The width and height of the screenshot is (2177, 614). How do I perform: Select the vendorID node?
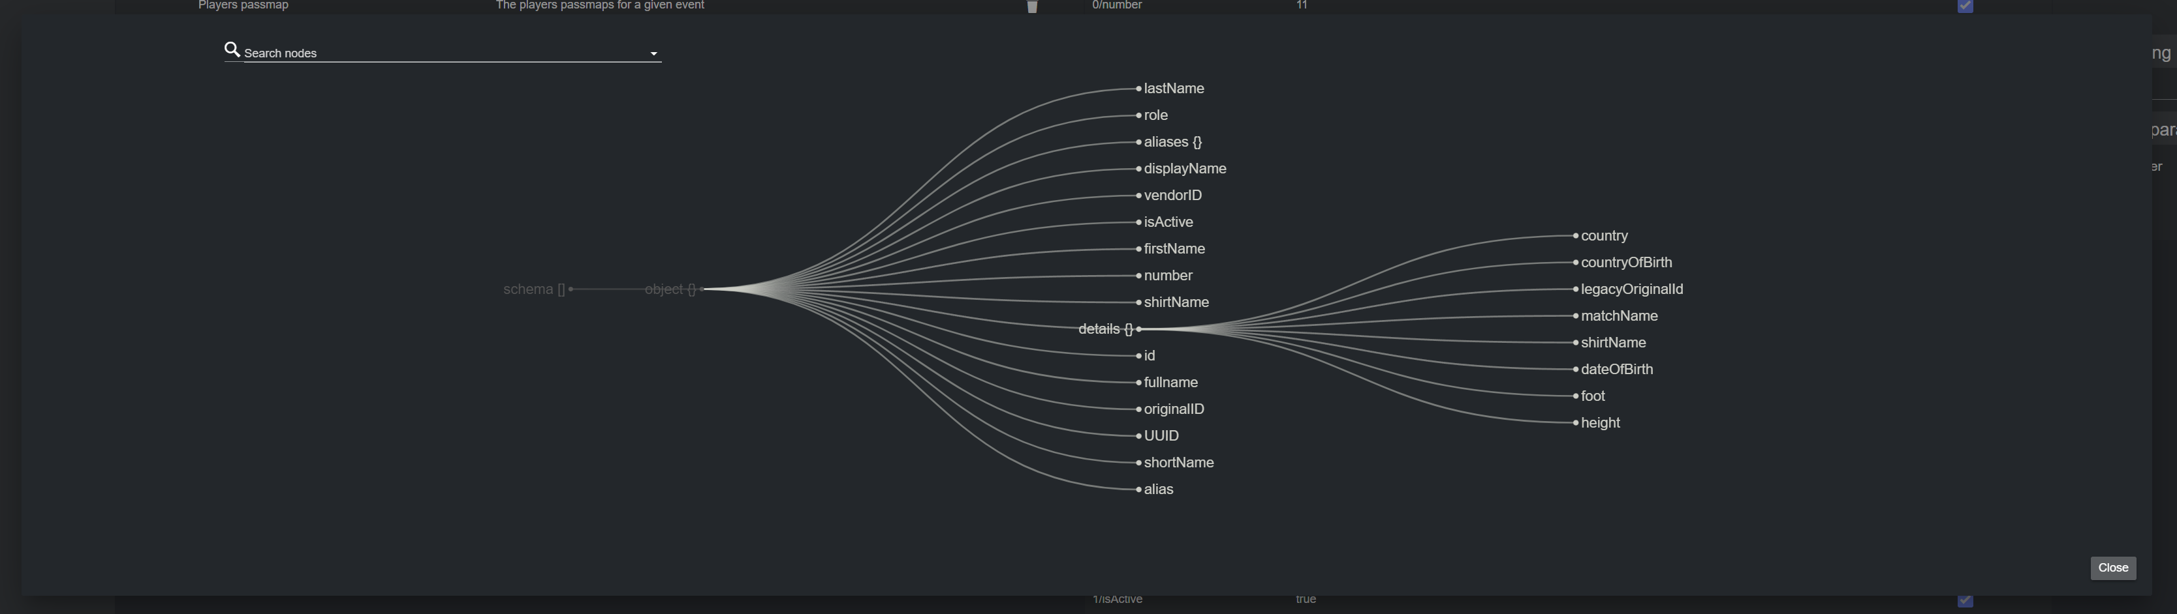click(1172, 196)
